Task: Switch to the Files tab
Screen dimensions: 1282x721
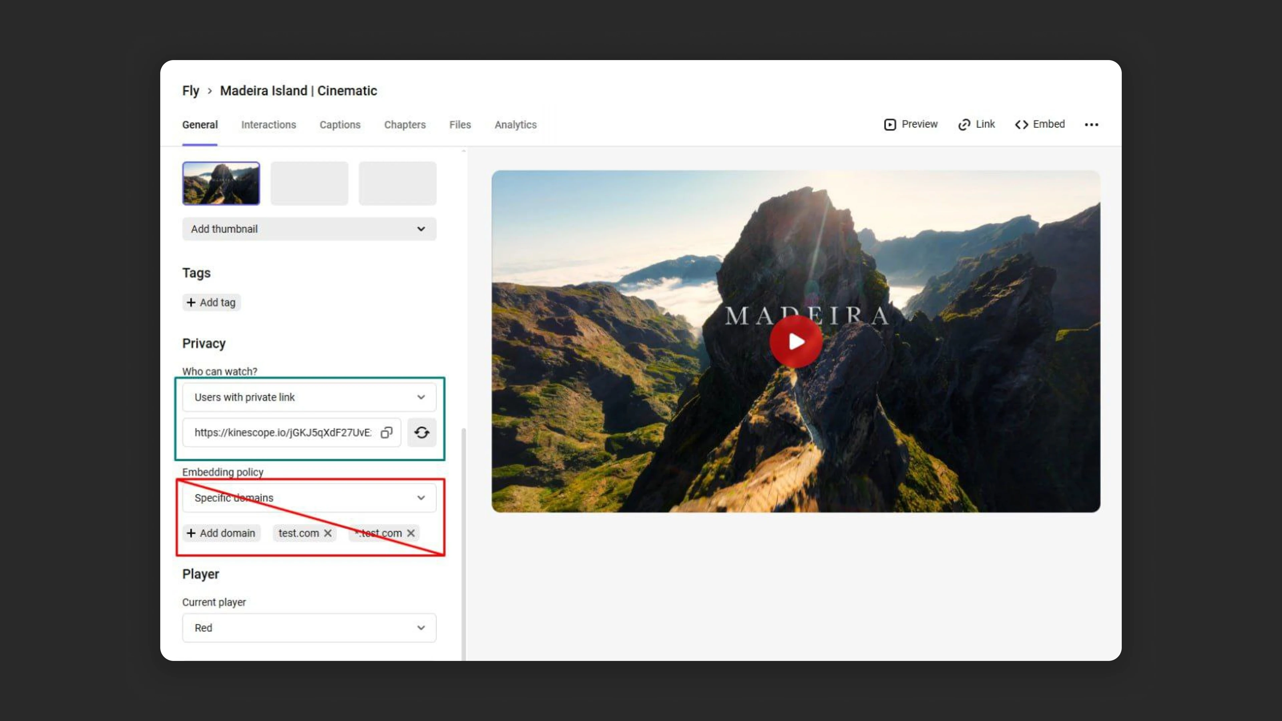Action: 460,125
